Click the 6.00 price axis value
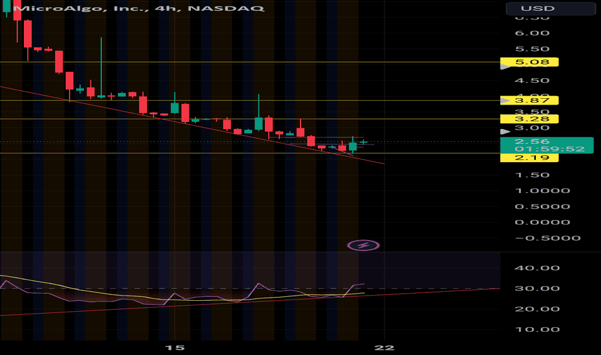This screenshot has height=355, width=601. pos(532,33)
